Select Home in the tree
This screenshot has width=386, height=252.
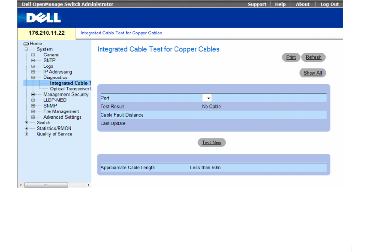coord(36,44)
